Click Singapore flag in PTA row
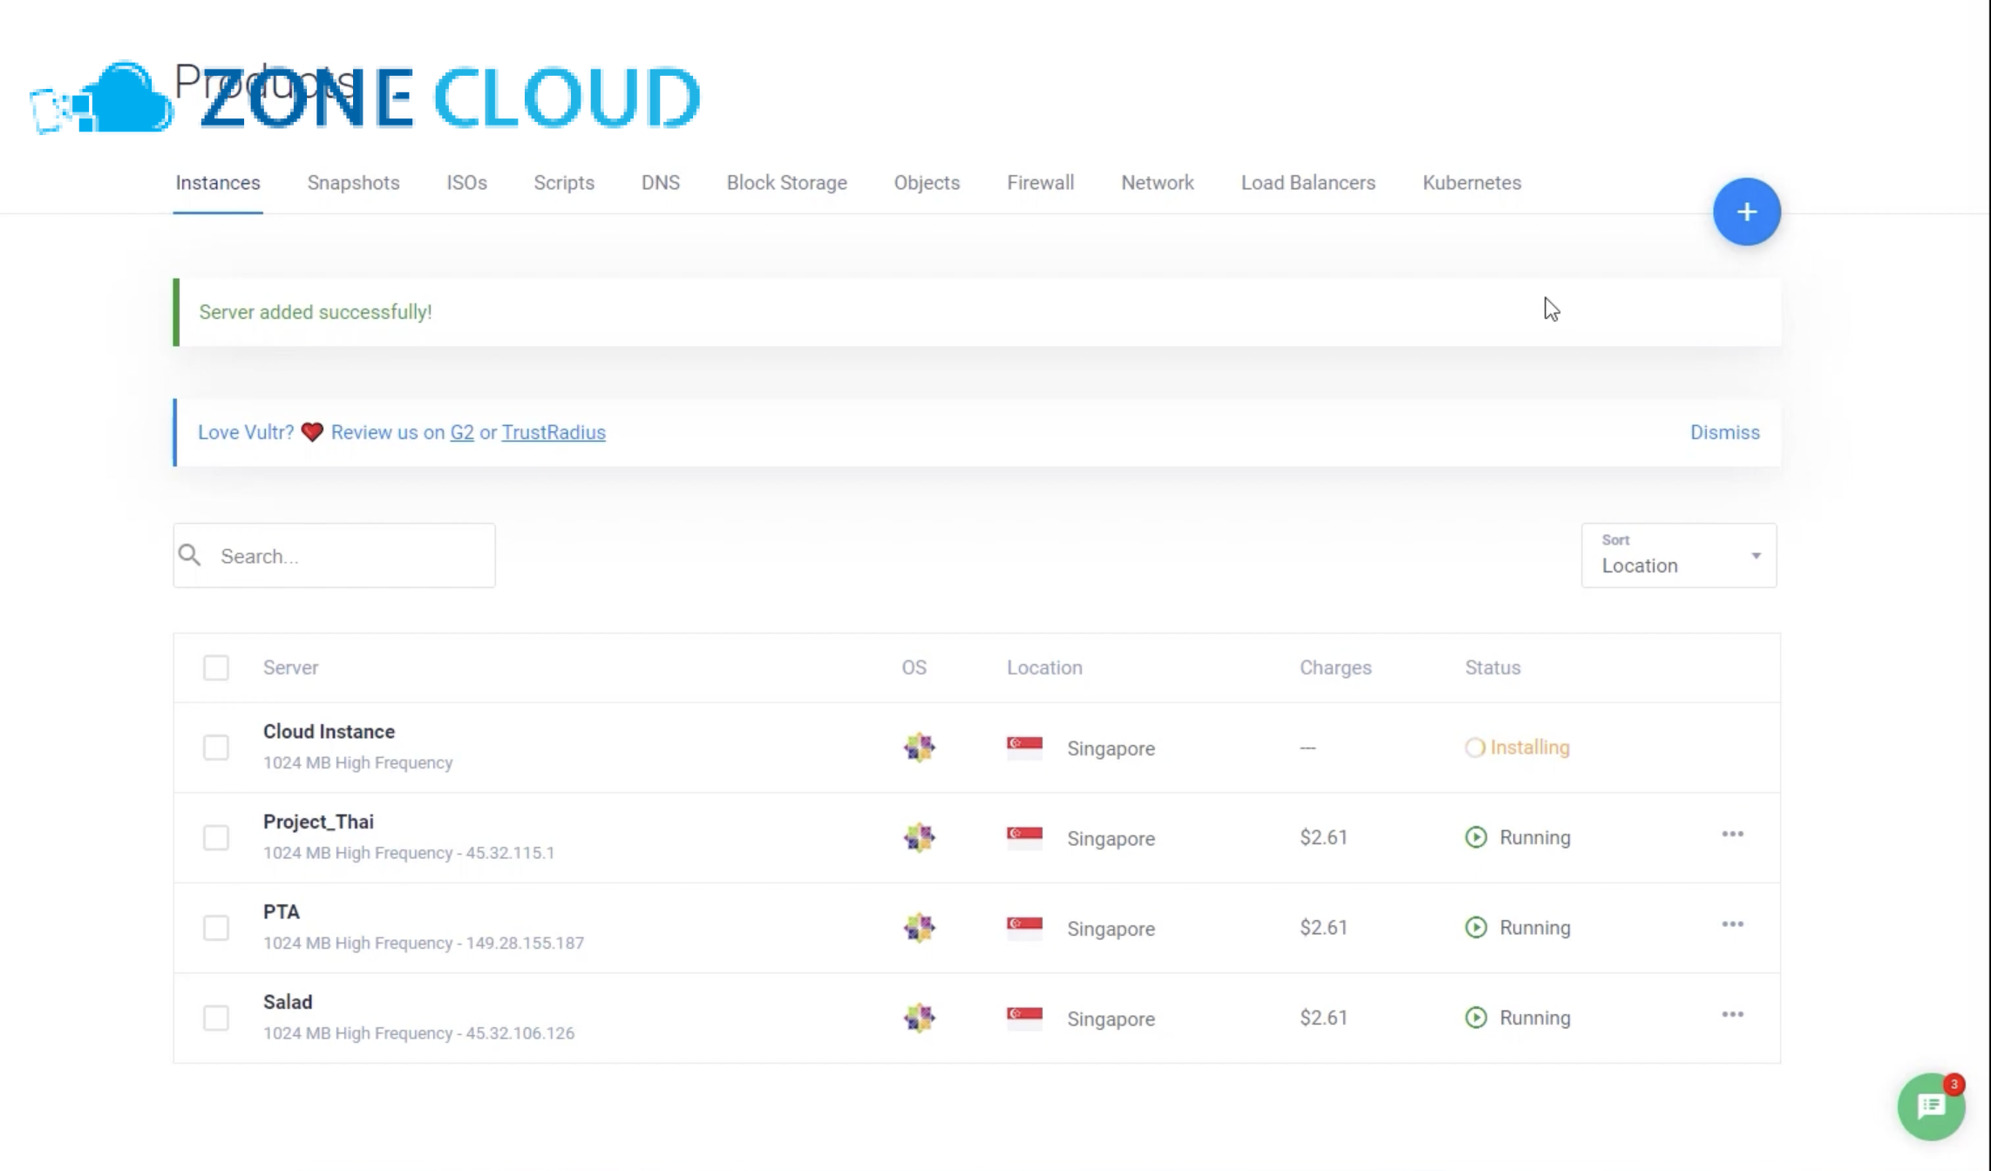Screen dimensions: 1991x1171 (1024, 928)
